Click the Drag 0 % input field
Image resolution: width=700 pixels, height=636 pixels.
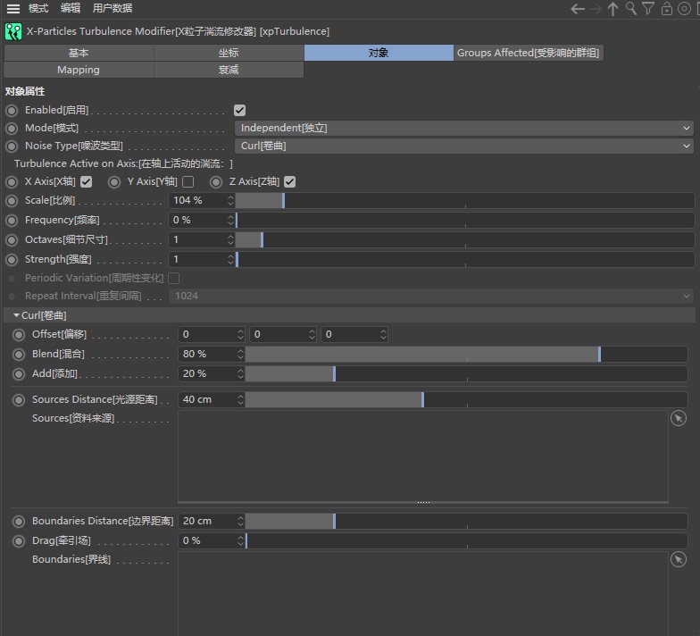tap(207, 541)
